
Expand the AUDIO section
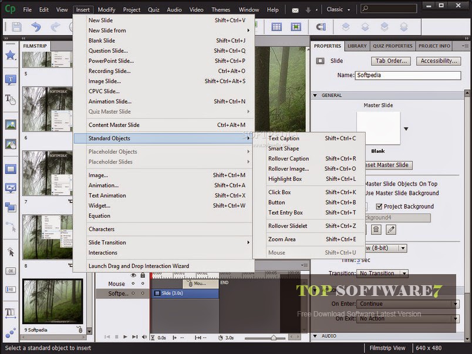pos(315,336)
